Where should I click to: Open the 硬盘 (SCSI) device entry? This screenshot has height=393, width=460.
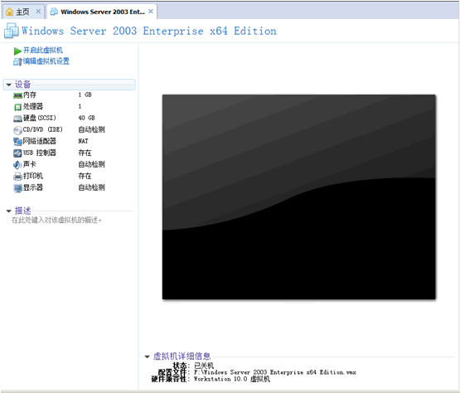coord(39,118)
